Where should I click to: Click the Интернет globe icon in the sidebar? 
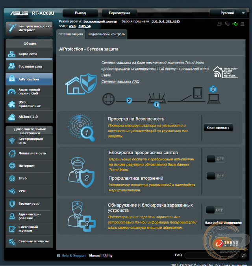pyautogui.click(x=12, y=166)
